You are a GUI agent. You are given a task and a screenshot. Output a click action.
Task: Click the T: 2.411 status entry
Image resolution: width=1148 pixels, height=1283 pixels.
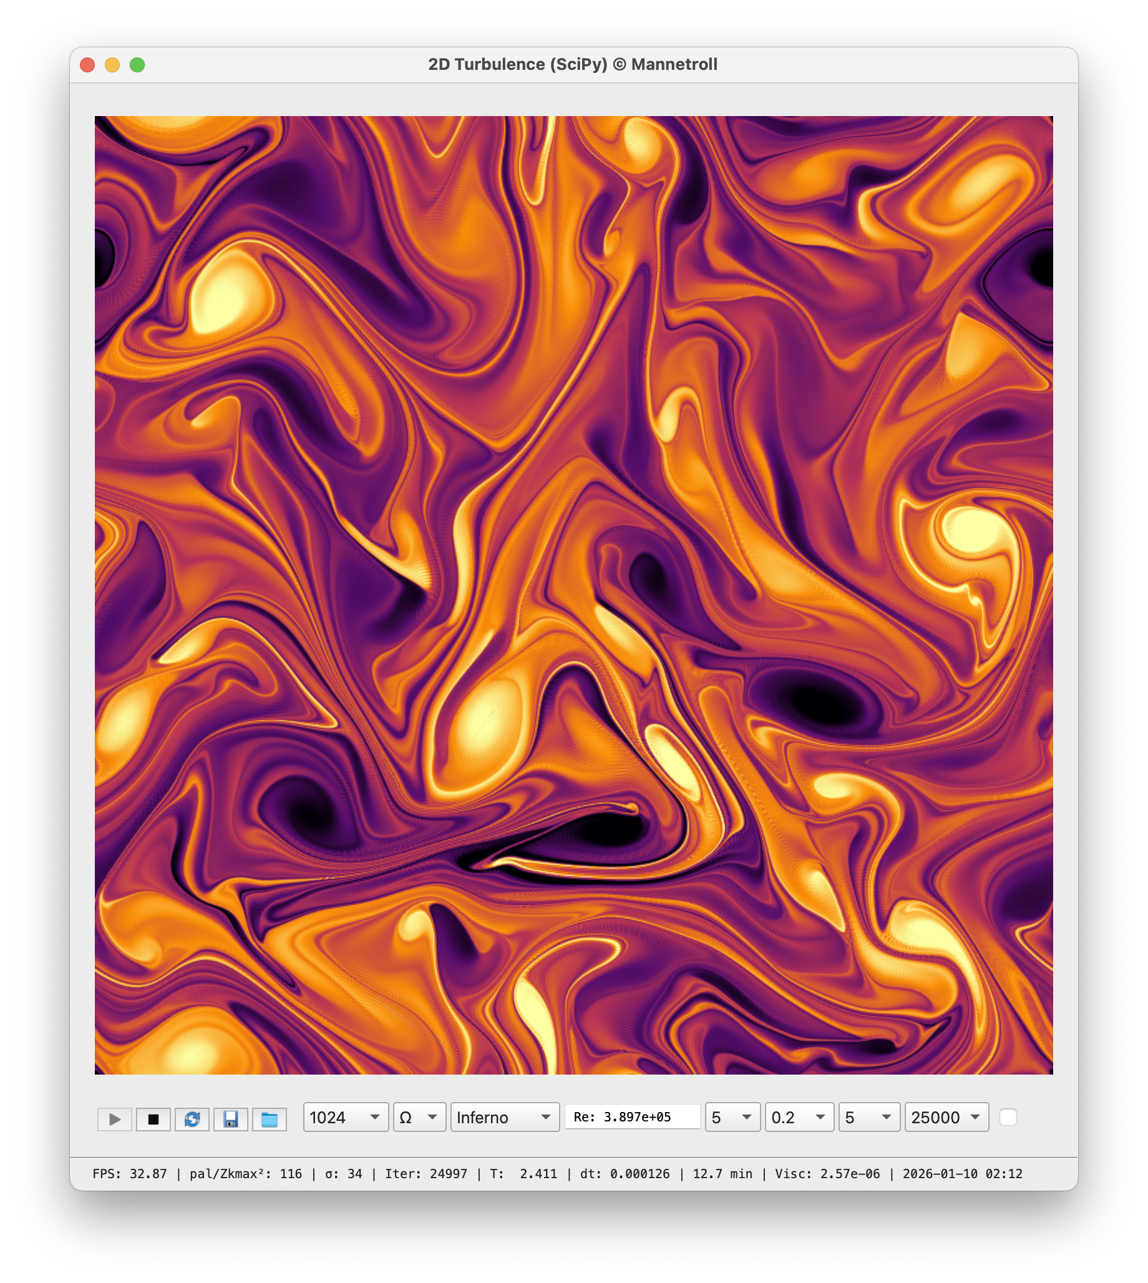point(523,1174)
